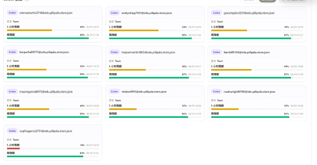The height and width of the screenshot is (165, 317).
Task: Click the Codex badge on the sophiagarcia card
Action: pyautogui.click(x=12, y=131)
